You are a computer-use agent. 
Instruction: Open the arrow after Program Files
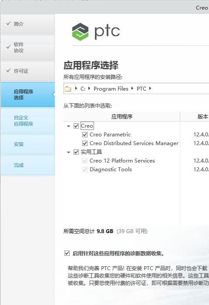[132, 88]
